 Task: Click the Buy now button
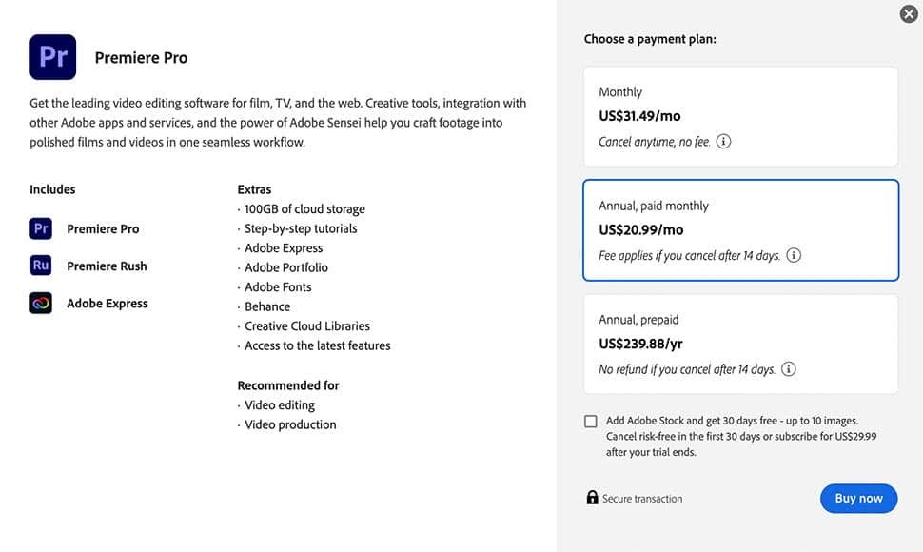coord(858,498)
